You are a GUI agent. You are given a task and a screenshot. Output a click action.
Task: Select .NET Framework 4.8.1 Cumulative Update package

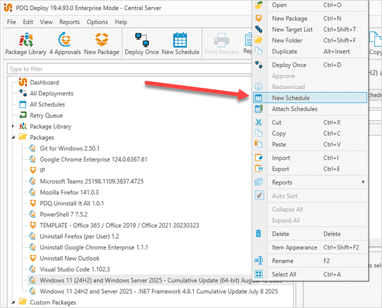tap(159, 291)
